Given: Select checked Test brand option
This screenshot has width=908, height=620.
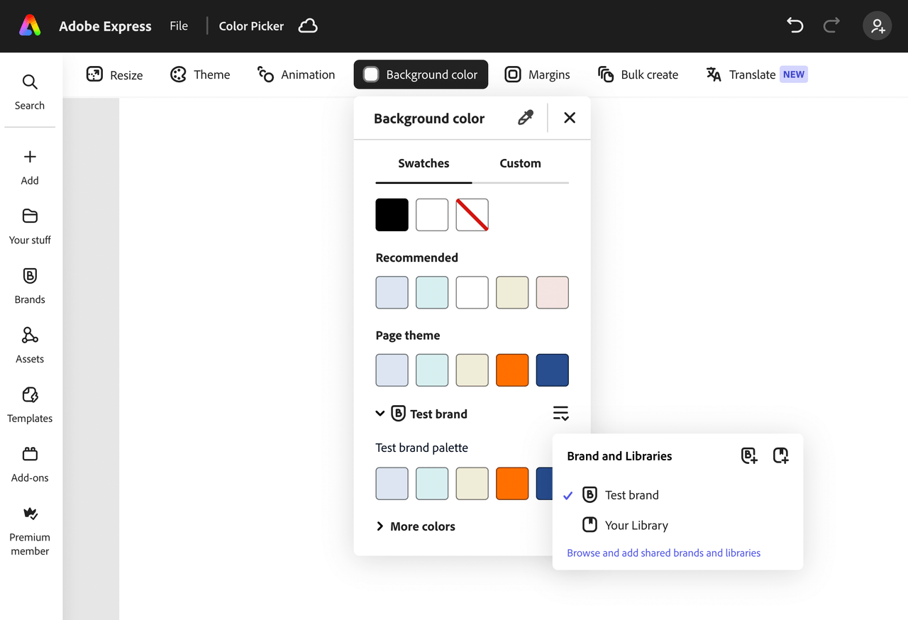Looking at the screenshot, I should (631, 495).
